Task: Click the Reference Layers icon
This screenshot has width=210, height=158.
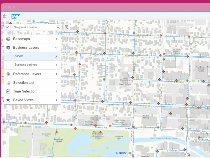Action: [x=8, y=74]
